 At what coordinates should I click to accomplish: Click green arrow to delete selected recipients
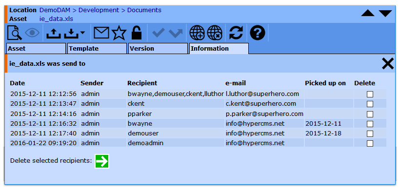click(x=102, y=161)
